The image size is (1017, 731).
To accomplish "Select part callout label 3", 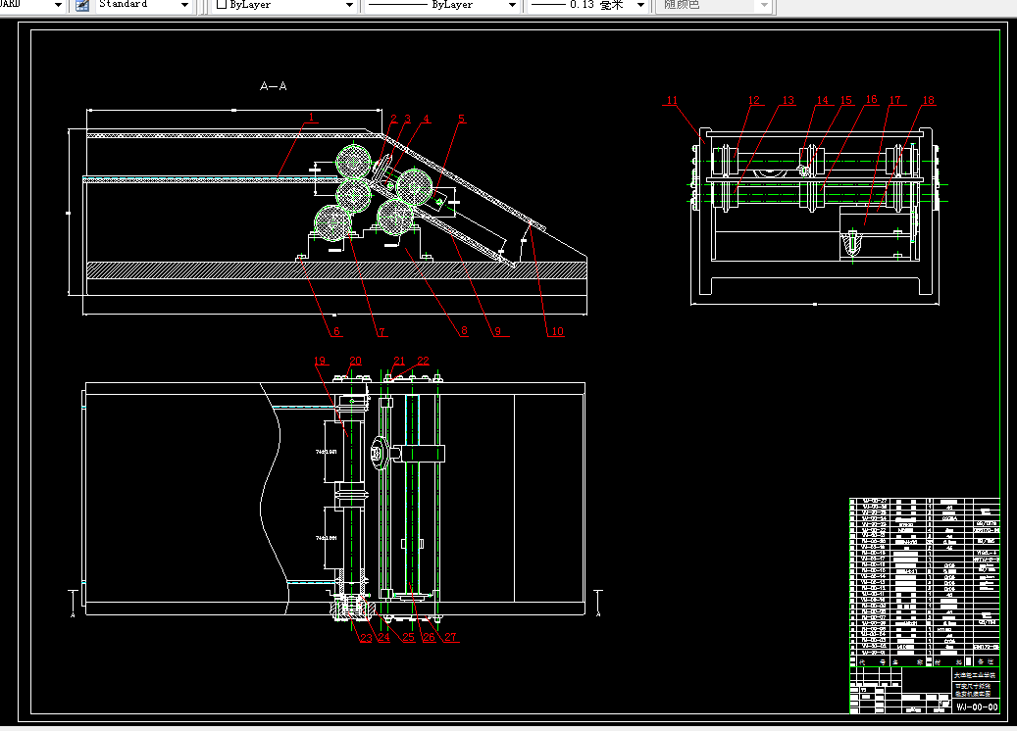I will [407, 119].
